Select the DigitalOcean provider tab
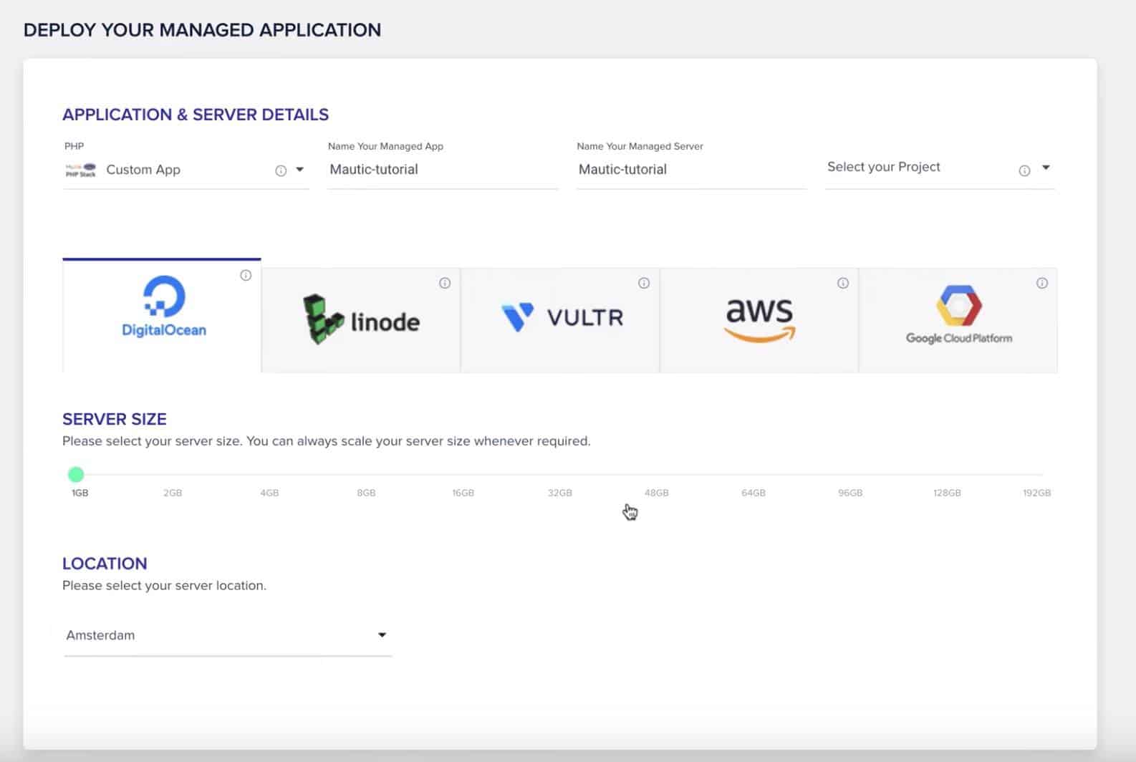The image size is (1136, 762). coord(162,315)
